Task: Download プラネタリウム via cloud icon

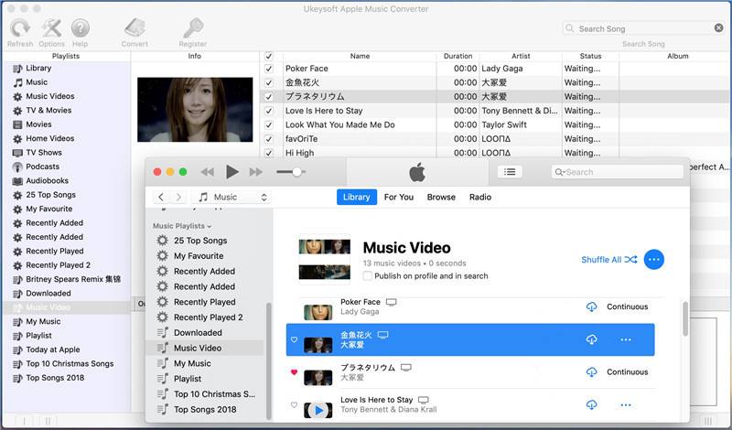Action: (591, 372)
